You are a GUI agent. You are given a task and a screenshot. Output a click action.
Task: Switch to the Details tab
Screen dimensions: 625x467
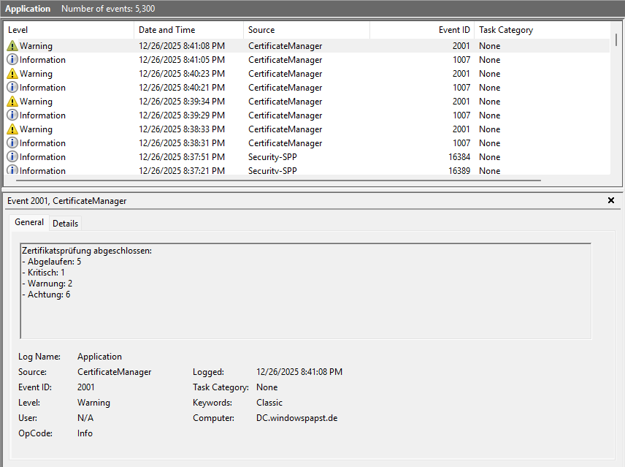point(65,223)
